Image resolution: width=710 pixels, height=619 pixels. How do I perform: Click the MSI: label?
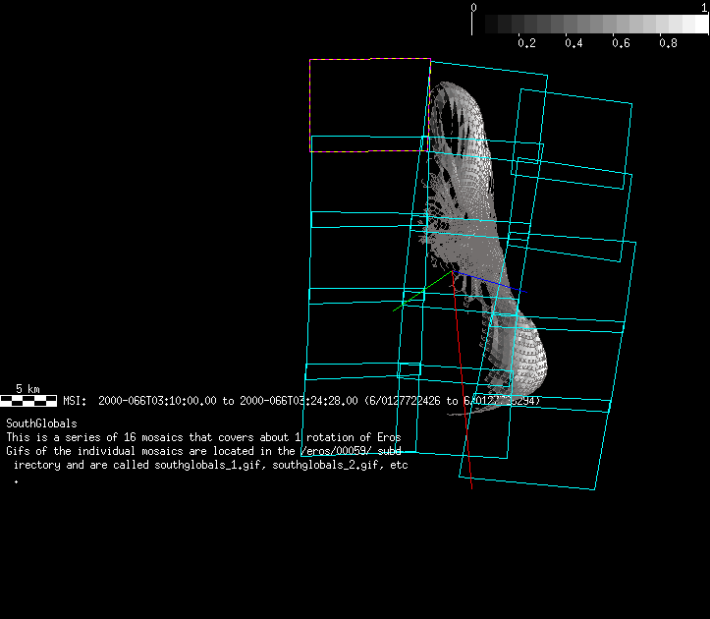76,401
